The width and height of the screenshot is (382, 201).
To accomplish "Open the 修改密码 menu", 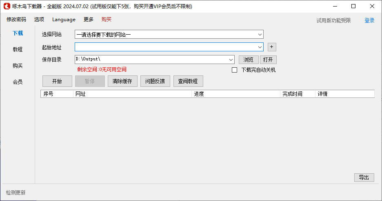I will coord(16,20).
